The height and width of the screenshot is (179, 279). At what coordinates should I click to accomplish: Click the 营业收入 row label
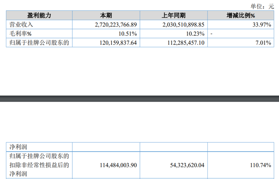[21, 25]
